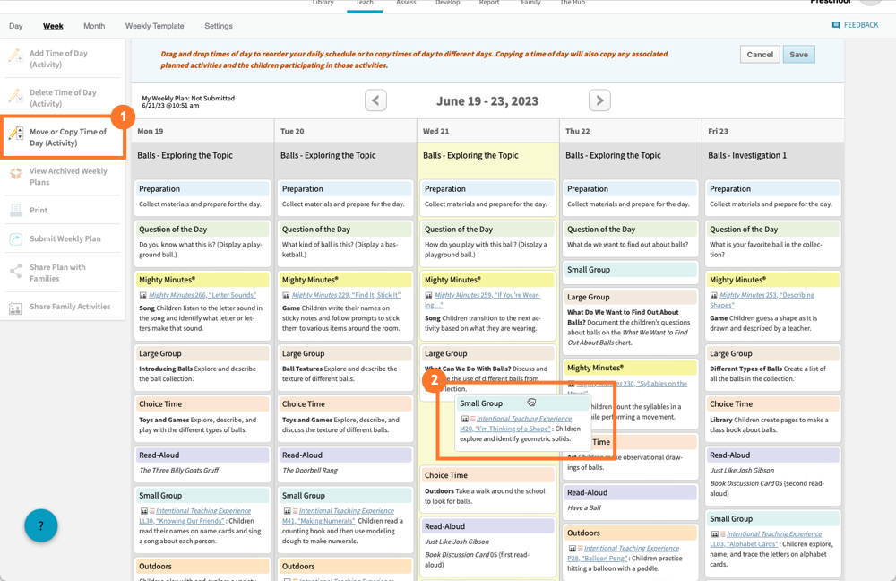The width and height of the screenshot is (896, 581).
Task: Advance to next week with right arrow
Action: [599, 100]
